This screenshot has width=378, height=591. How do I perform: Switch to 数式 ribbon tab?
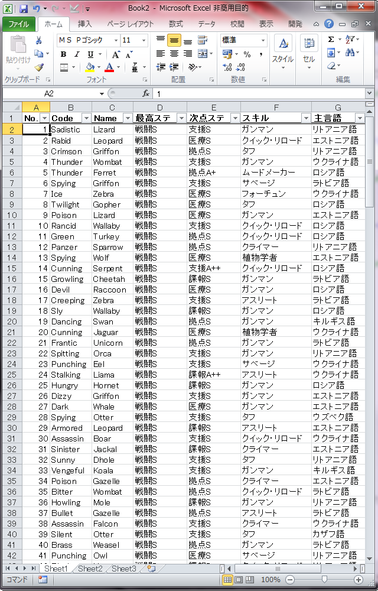coord(176,24)
